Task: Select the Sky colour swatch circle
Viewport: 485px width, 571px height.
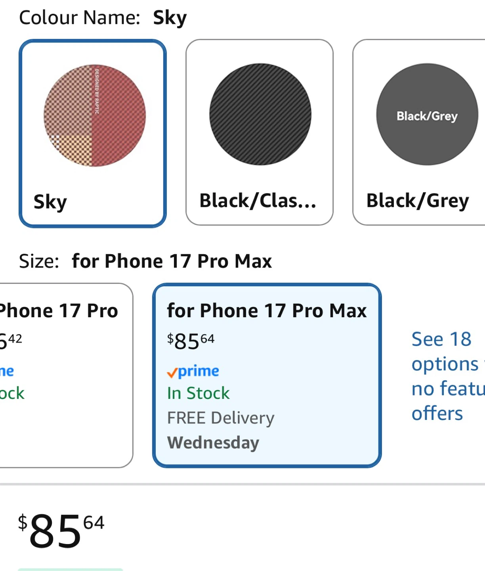Action: tap(95, 115)
